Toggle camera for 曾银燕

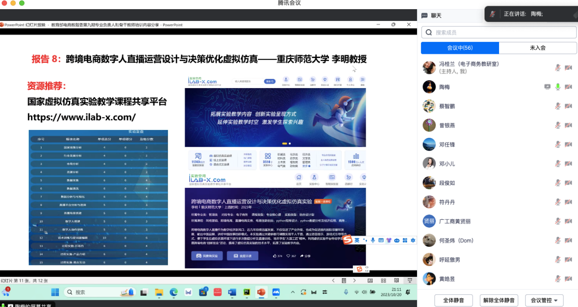pyautogui.click(x=568, y=125)
